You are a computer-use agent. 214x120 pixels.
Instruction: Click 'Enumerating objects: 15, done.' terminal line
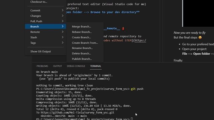pos(59,92)
